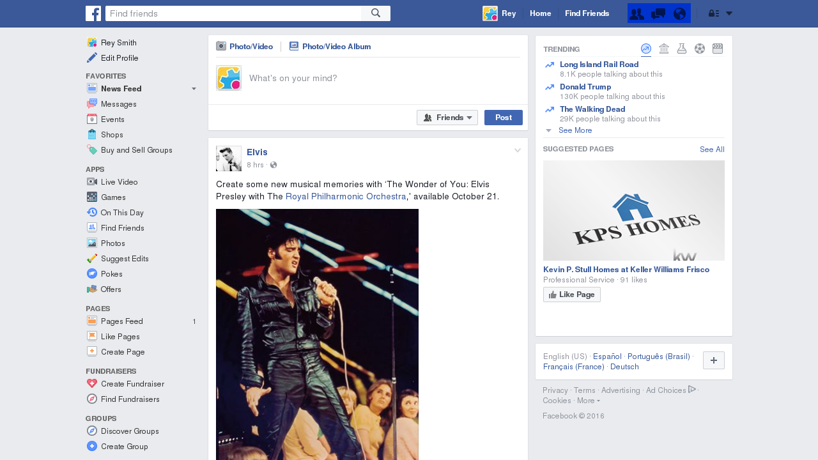Open Friends audience selector dropdown
Image resolution: width=818 pixels, height=460 pixels.
tap(447, 118)
